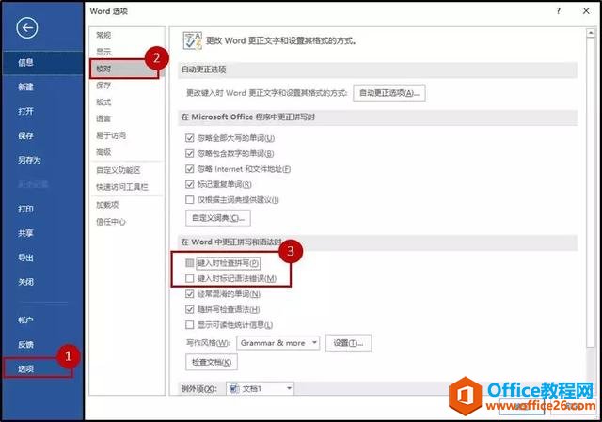Image resolution: width=602 pixels, height=422 pixels.
Task: Open 选项 in the backstage menu
Action: click(25, 369)
